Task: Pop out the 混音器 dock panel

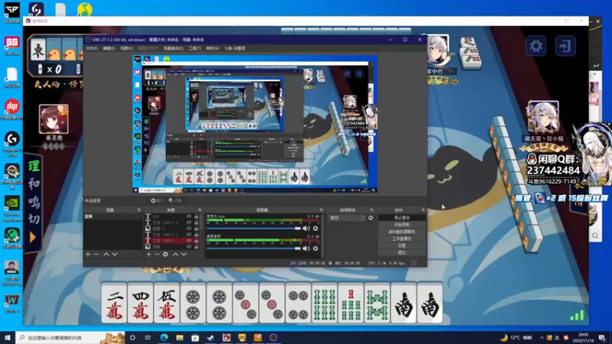Action: point(321,209)
